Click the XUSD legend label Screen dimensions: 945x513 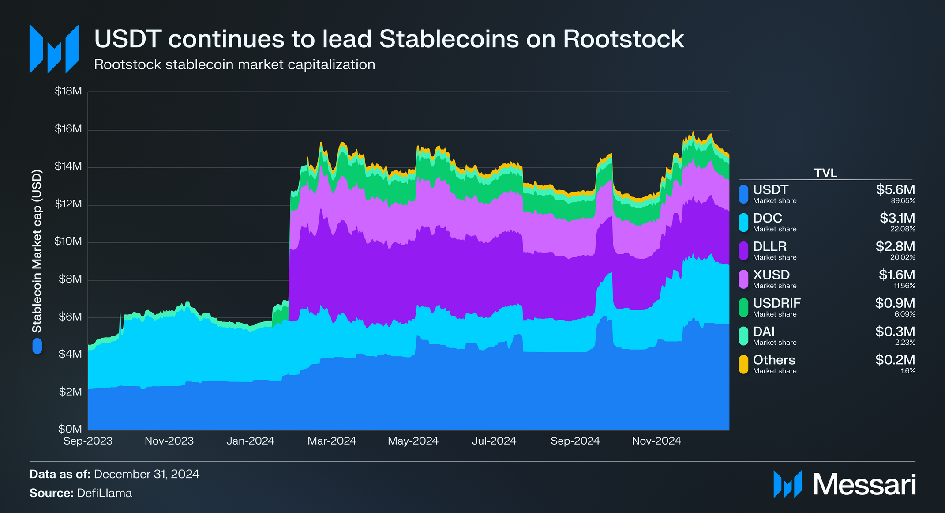(x=771, y=275)
